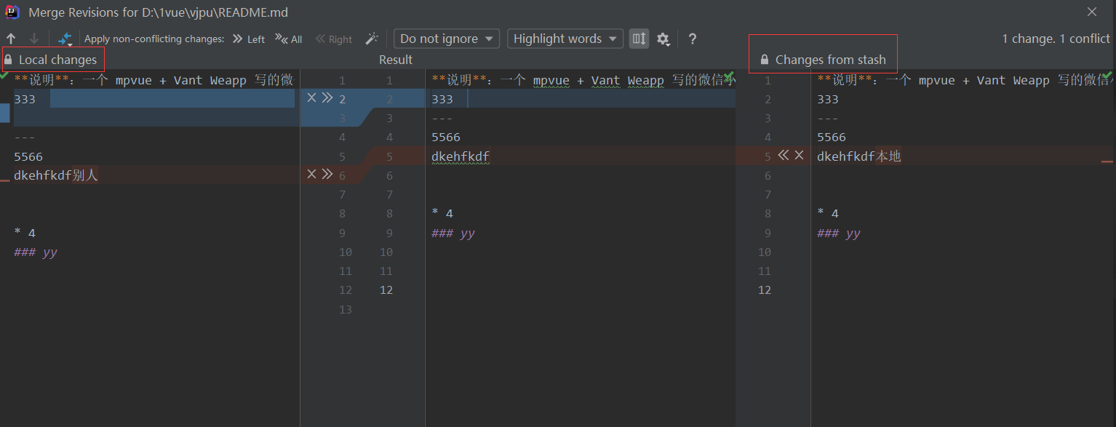Image resolution: width=1116 pixels, height=427 pixels.
Task: Ignore right conflict at line 5 with X
Action: (x=799, y=155)
